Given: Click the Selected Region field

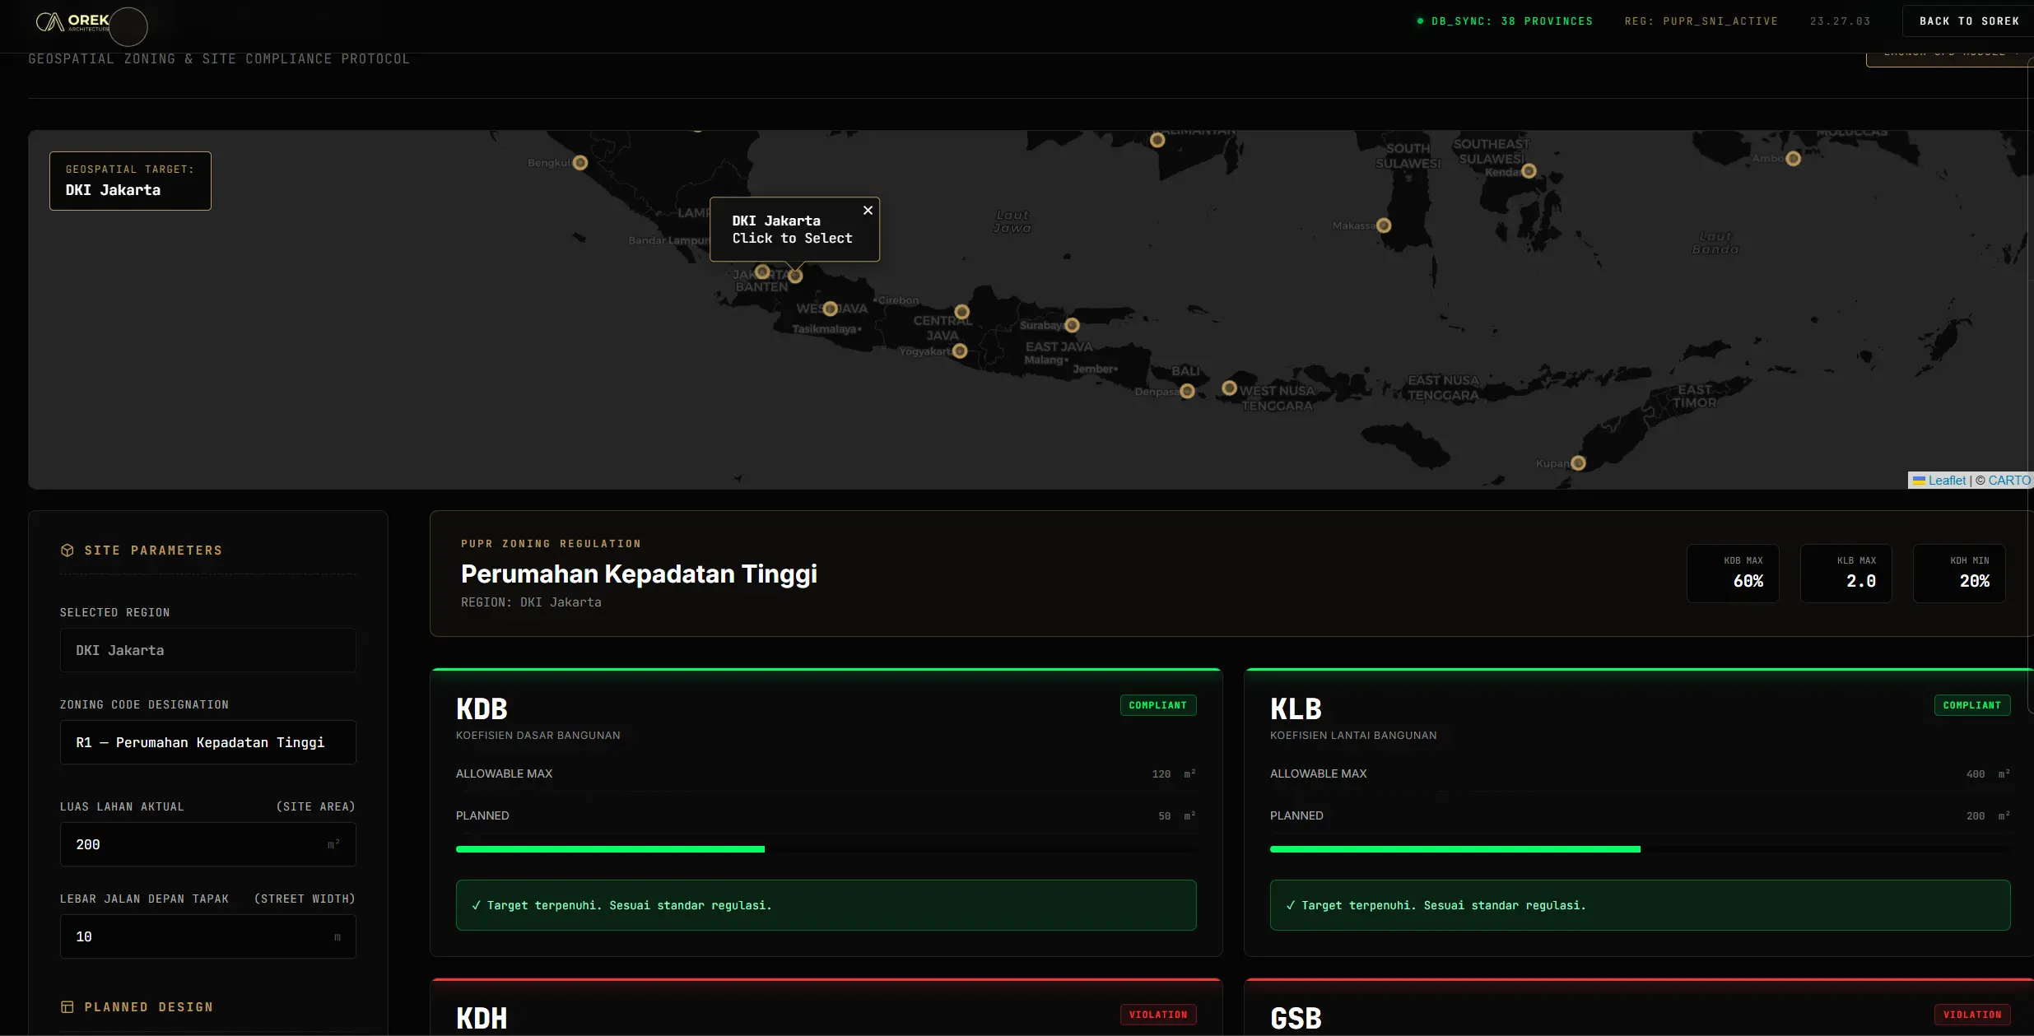Looking at the screenshot, I should (x=207, y=650).
